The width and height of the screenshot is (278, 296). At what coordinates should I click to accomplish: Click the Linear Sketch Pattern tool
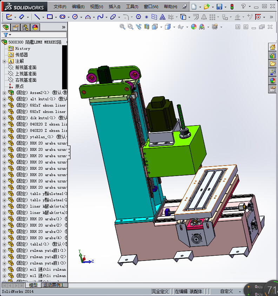[x=212, y=17]
